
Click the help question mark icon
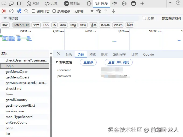pyautogui.click(x=178, y=3)
